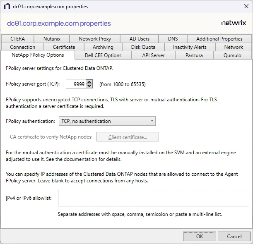Open the Disk Quota tab
This screenshot has height=244, width=253.
coord(143,47)
